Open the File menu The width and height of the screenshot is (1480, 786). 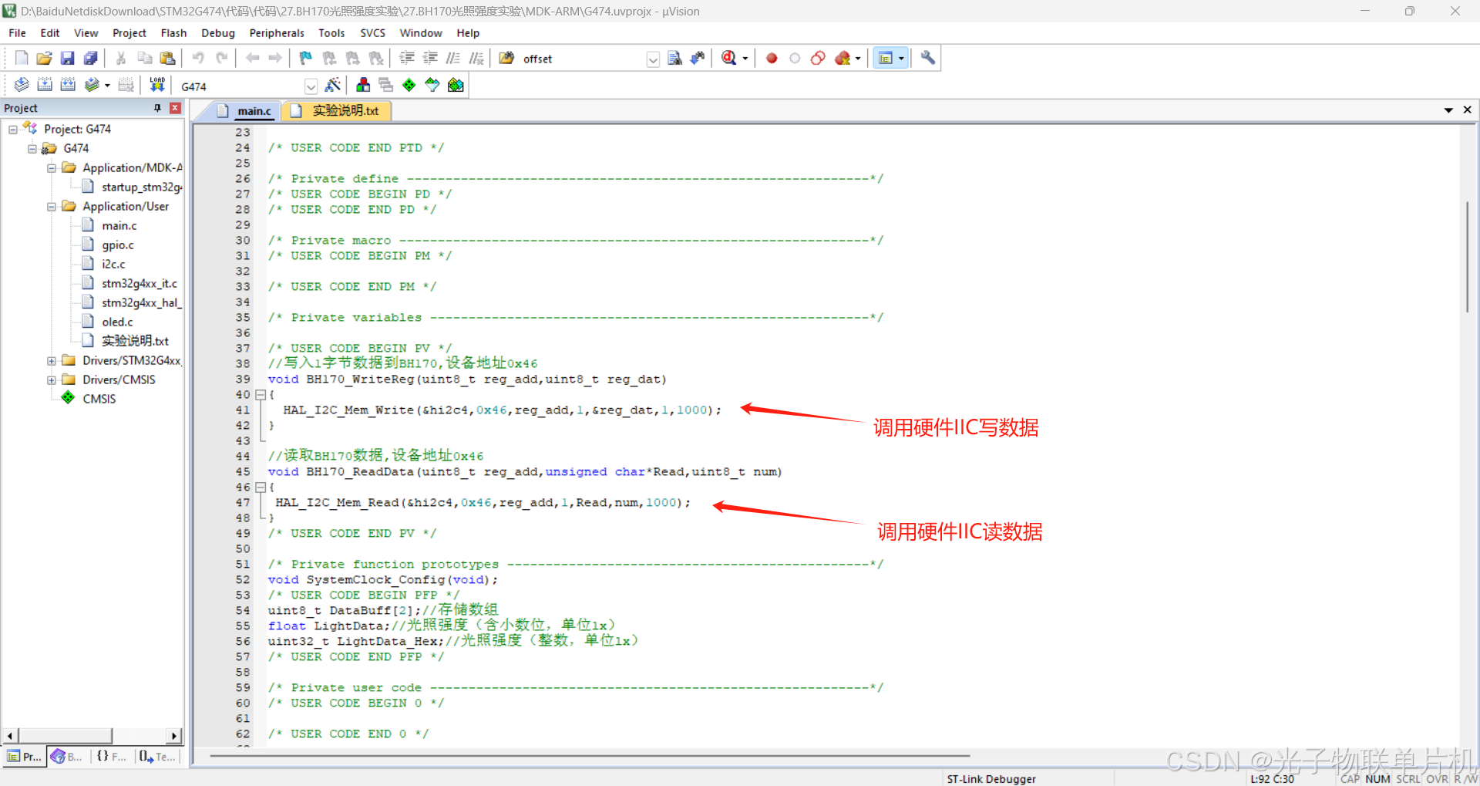click(x=17, y=33)
